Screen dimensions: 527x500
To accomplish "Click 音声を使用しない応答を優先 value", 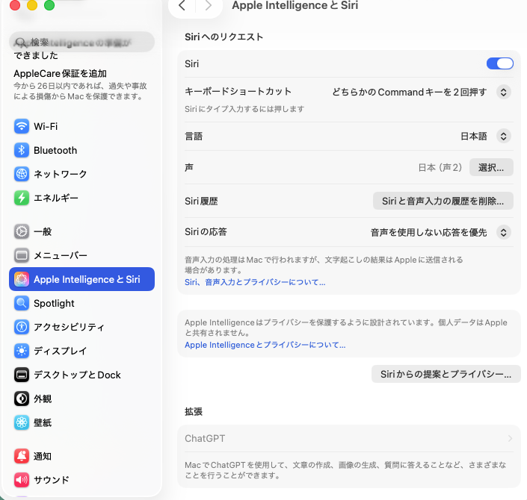I will point(428,232).
